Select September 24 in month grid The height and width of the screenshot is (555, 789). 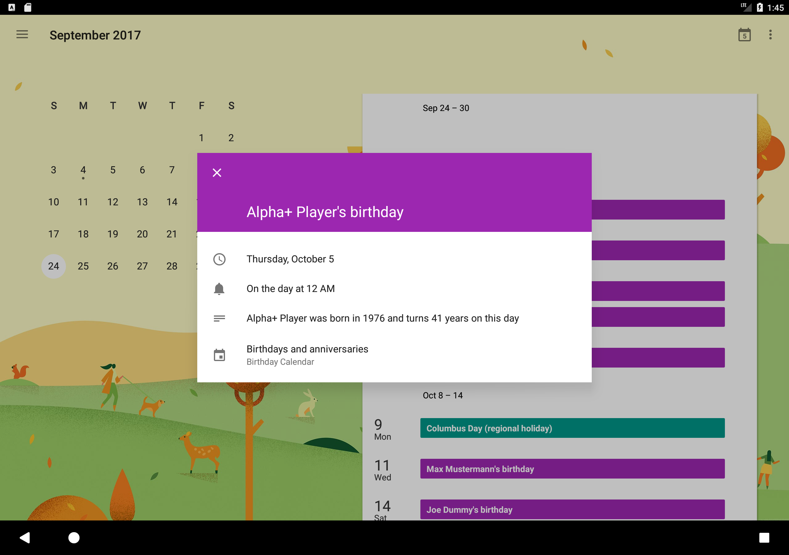[x=54, y=266]
